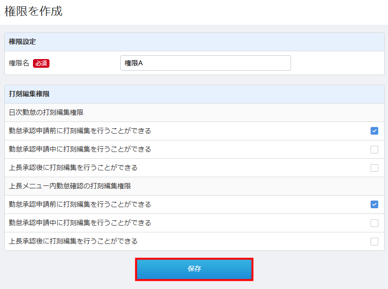Screen dimensions: 388x289
Task: Click the 上長メニュー内勤怠確認の打刻編集権限 subheading
Action: pos(70,186)
